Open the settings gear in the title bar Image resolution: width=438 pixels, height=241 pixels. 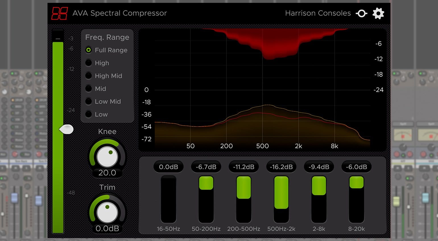[x=378, y=13]
